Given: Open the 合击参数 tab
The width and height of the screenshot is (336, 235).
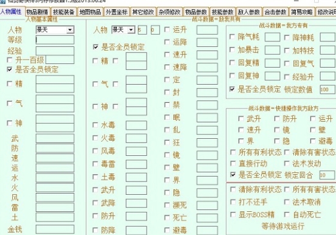Looking at the screenshot, I should coord(275,12).
